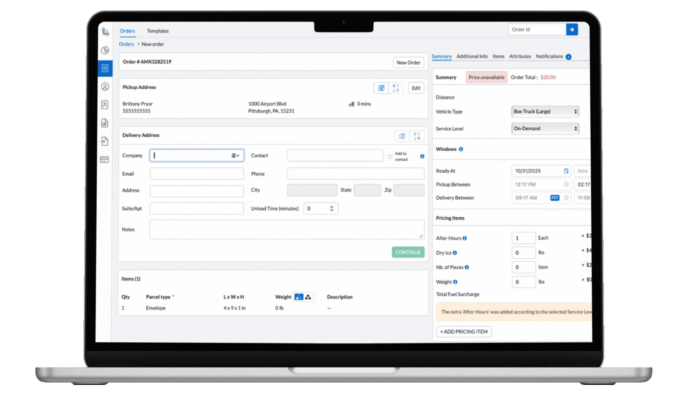Click the info icon next to Windows
The width and height of the screenshot is (687, 394).
[461, 149]
